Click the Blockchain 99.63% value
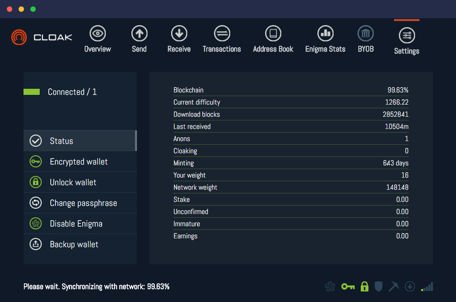 (x=398, y=90)
